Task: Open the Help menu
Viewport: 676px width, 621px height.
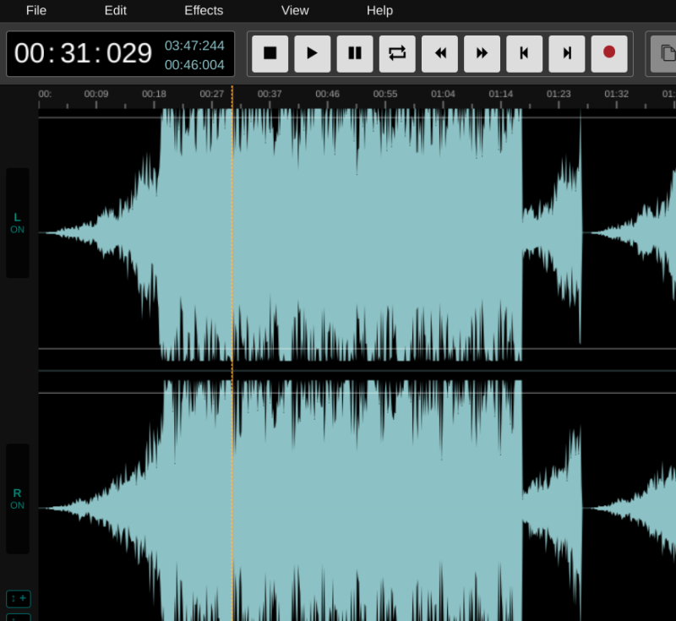Action: pos(379,11)
